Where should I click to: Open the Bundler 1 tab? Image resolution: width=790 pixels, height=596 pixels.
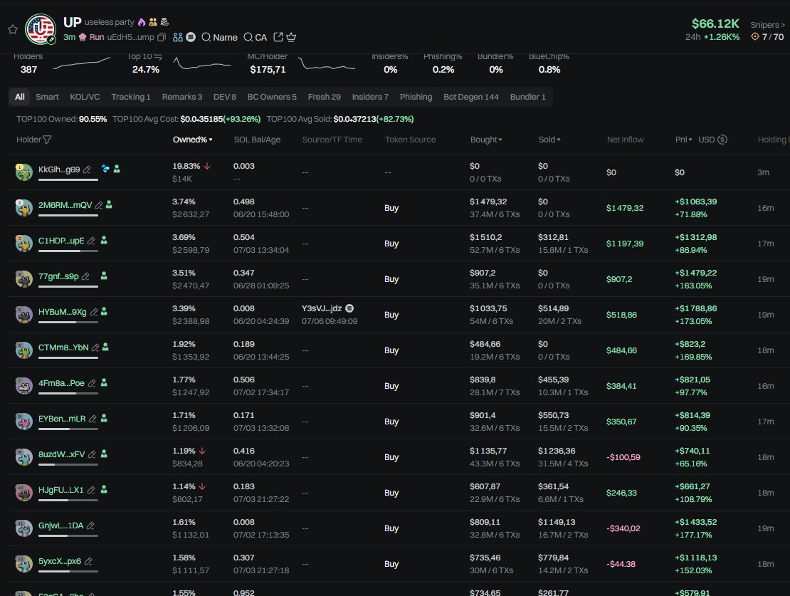point(527,97)
